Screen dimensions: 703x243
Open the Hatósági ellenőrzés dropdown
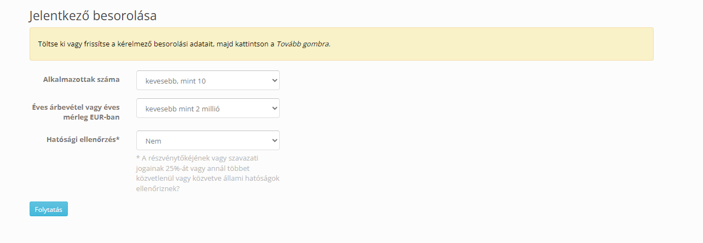click(x=208, y=140)
